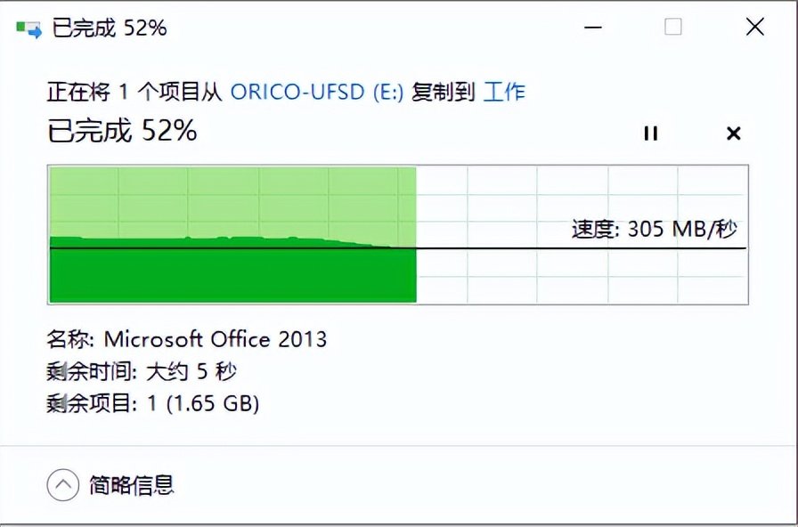Open the ORICO-UFSD (E:) source link
The image size is (798, 527).
317,92
